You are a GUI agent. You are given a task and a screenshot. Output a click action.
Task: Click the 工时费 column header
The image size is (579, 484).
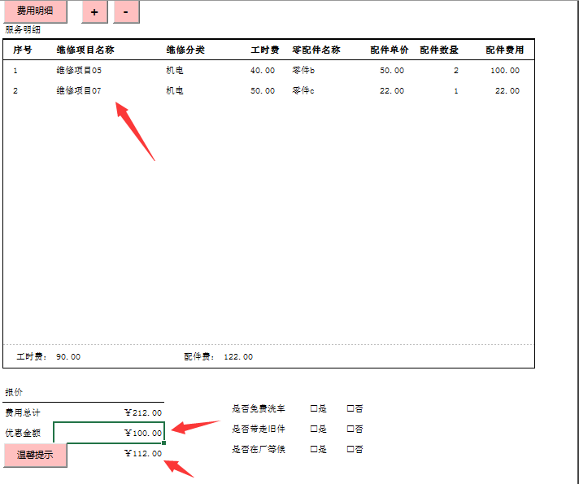[265, 50]
